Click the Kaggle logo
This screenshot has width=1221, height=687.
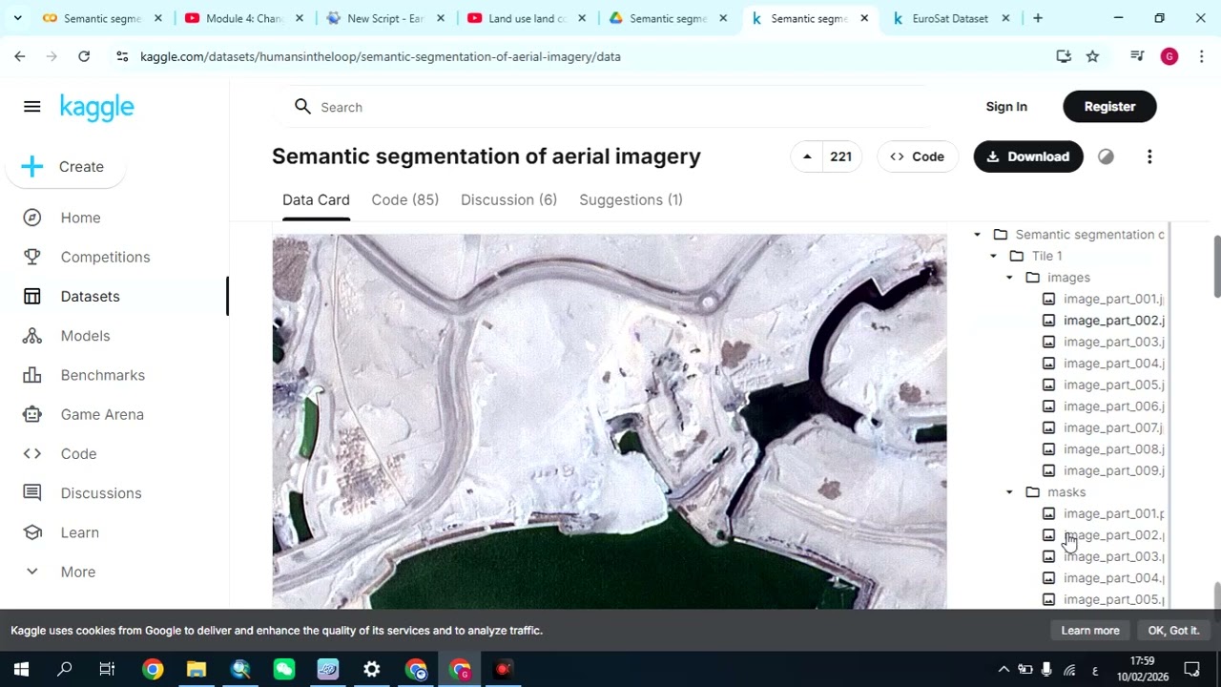tap(96, 107)
